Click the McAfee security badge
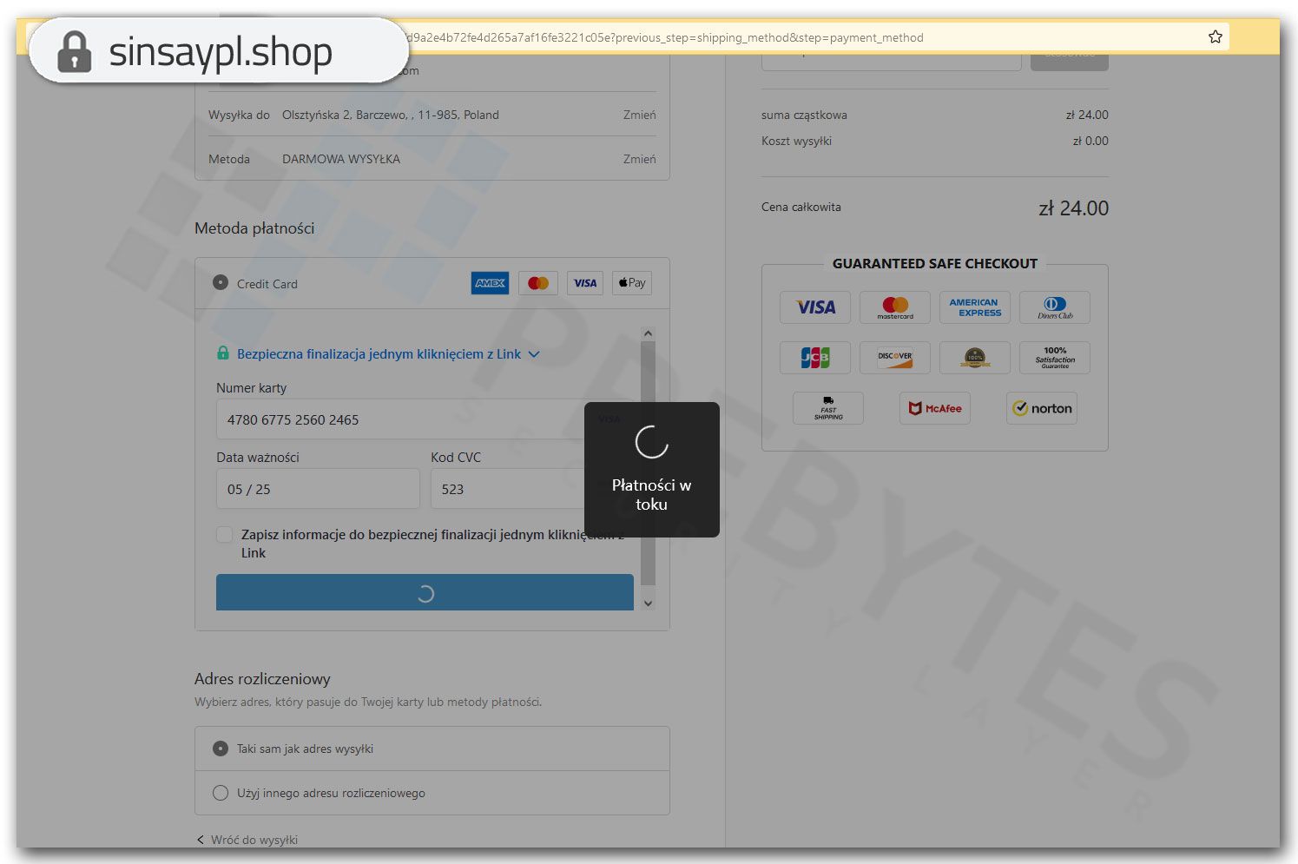 (x=935, y=408)
